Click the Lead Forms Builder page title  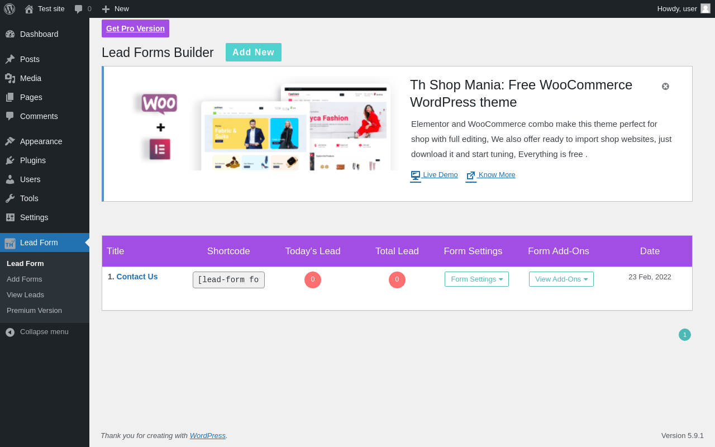pyautogui.click(x=158, y=53)
